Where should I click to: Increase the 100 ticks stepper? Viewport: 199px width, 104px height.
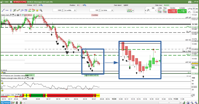[x=99, y=10]
